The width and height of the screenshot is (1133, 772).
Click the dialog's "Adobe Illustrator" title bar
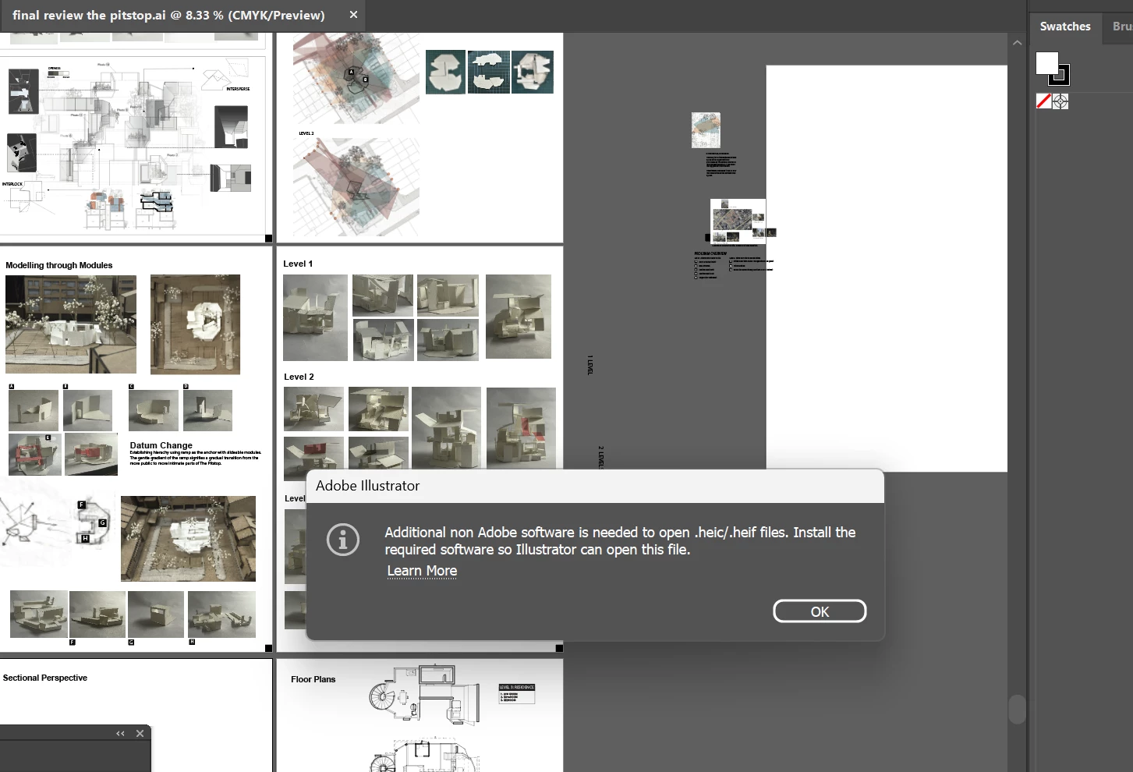(x=595, y=486)
